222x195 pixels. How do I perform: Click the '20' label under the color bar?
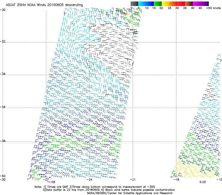(x=161, y=8)
